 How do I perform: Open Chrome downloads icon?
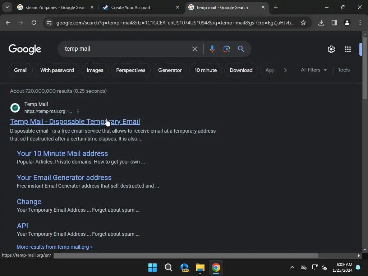pyautogui.click(x=321, y=23)
